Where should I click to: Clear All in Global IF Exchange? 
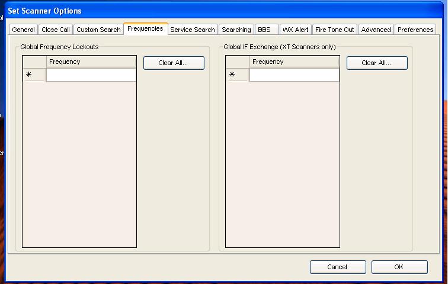(377, 63)
